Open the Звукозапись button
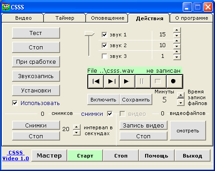 [36, 76]
